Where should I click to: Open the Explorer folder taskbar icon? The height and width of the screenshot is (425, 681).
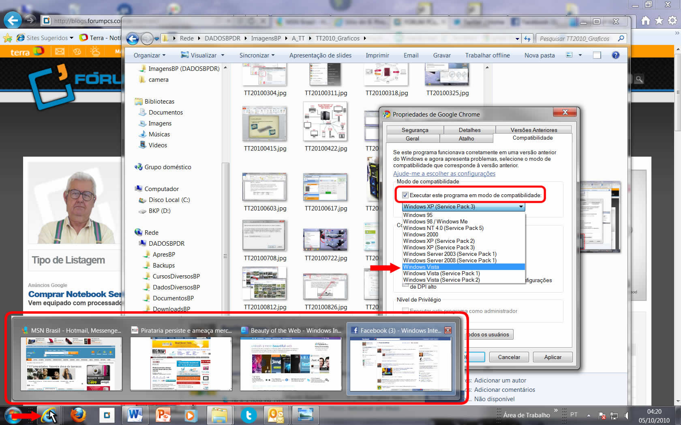[x=219, y=415]
